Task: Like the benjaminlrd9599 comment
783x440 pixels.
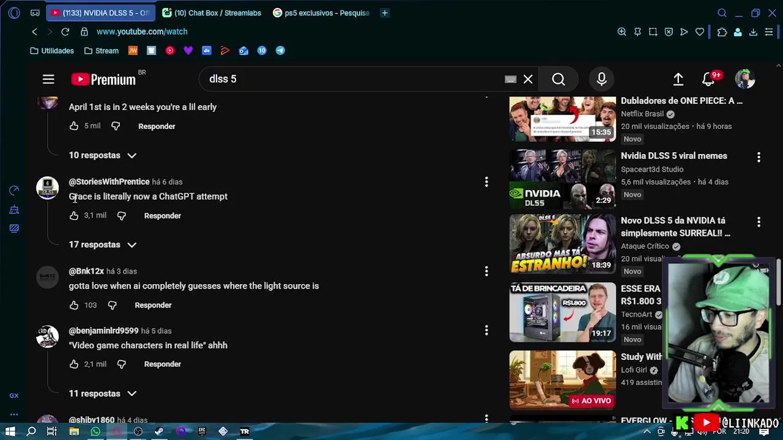Action: (74, 364)
